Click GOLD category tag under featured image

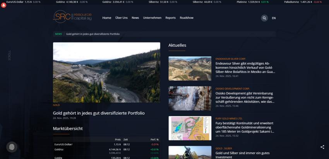(56, 105)
